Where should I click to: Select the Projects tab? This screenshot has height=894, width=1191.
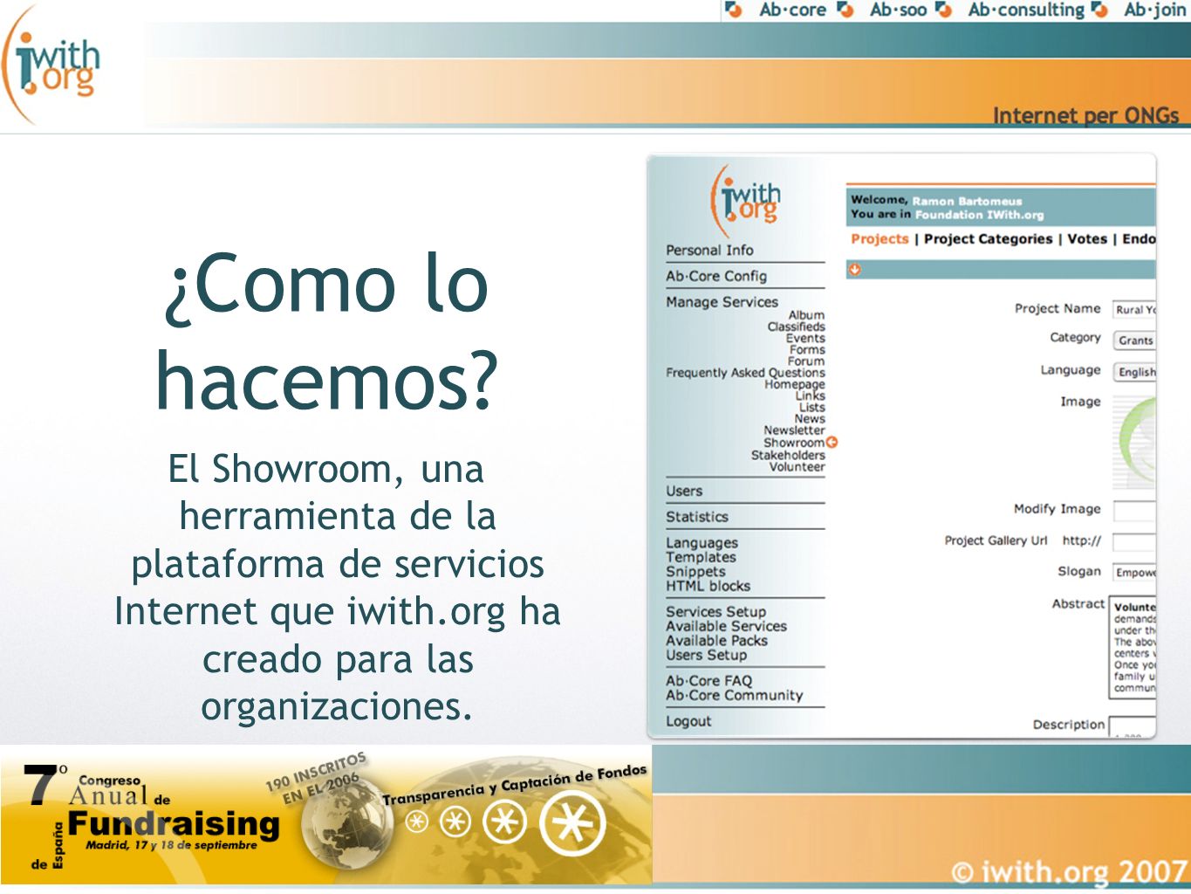880,238
